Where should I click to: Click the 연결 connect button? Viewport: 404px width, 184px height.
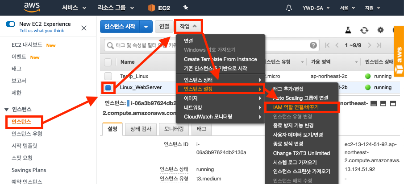coord(164,26)
